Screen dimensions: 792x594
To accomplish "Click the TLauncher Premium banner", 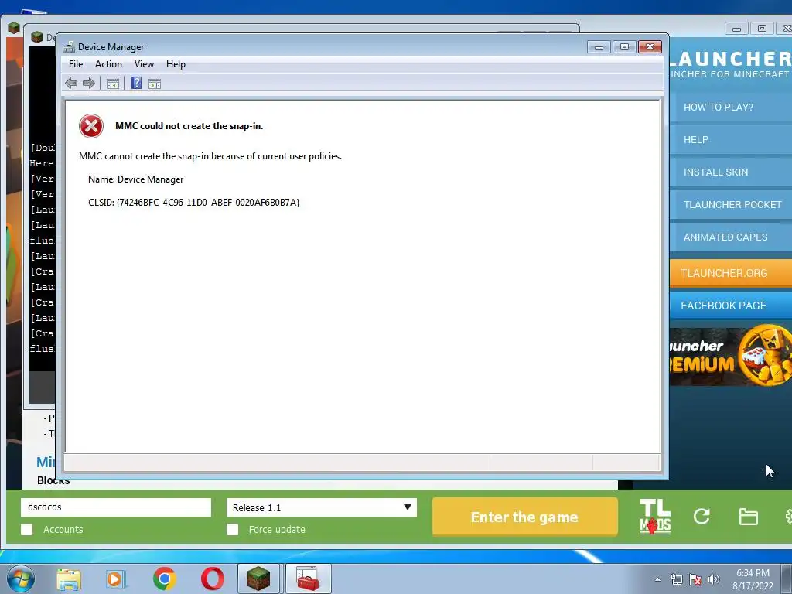I will click(x=731, y=356).
